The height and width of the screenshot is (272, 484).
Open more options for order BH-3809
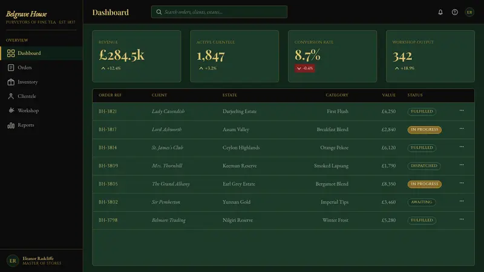tap(462, 165)
